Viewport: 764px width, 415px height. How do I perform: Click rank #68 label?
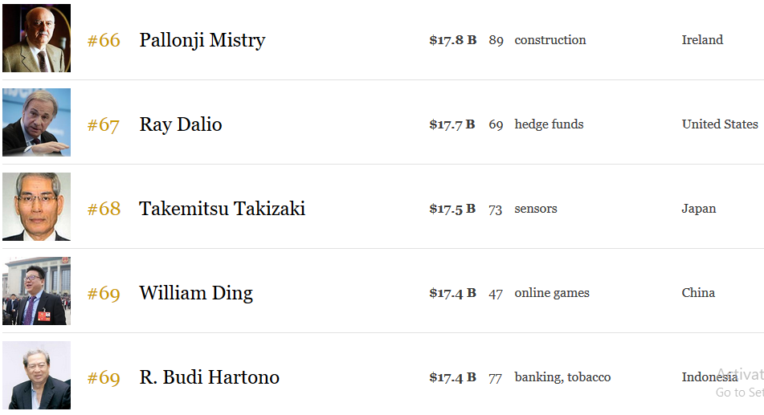pos(104,209)
